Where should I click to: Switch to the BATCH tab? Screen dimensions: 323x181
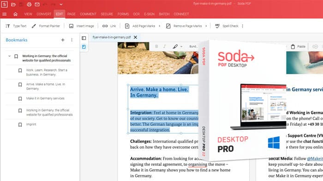click(164, 14)
